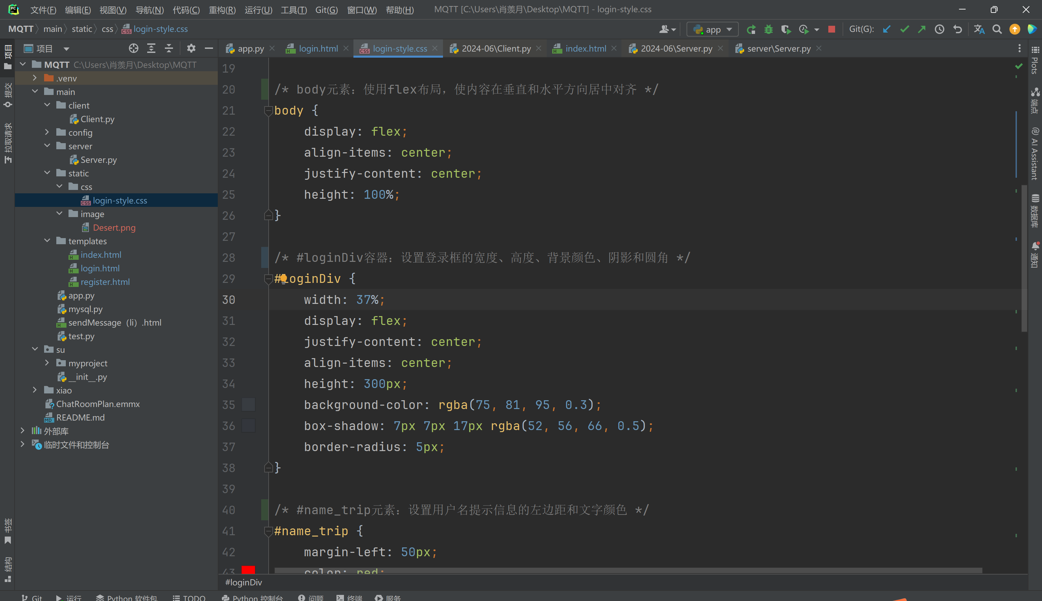Image resolution: width=1042 pixels, height=601 pixels.
Task: Open the Commit side tool window
Action: pos(8,95)
